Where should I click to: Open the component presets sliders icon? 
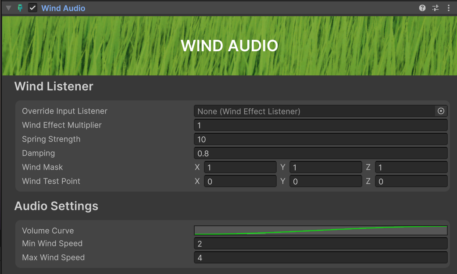(435, 8)
